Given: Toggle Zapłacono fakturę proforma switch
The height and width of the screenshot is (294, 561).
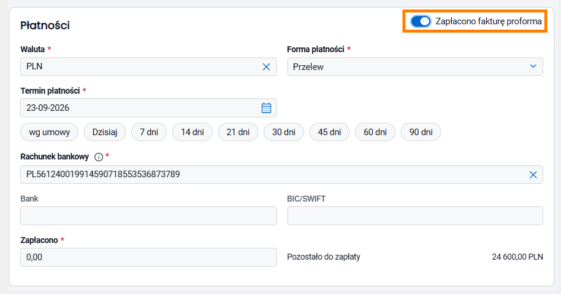Looking at the screenshot, I should point(420,21).
